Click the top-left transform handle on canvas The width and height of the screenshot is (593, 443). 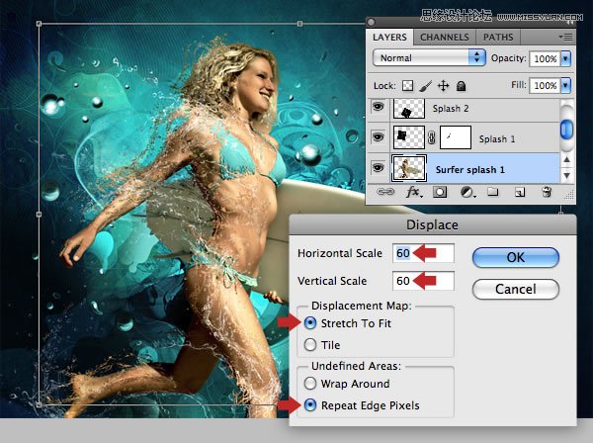(x=39, y=24)
